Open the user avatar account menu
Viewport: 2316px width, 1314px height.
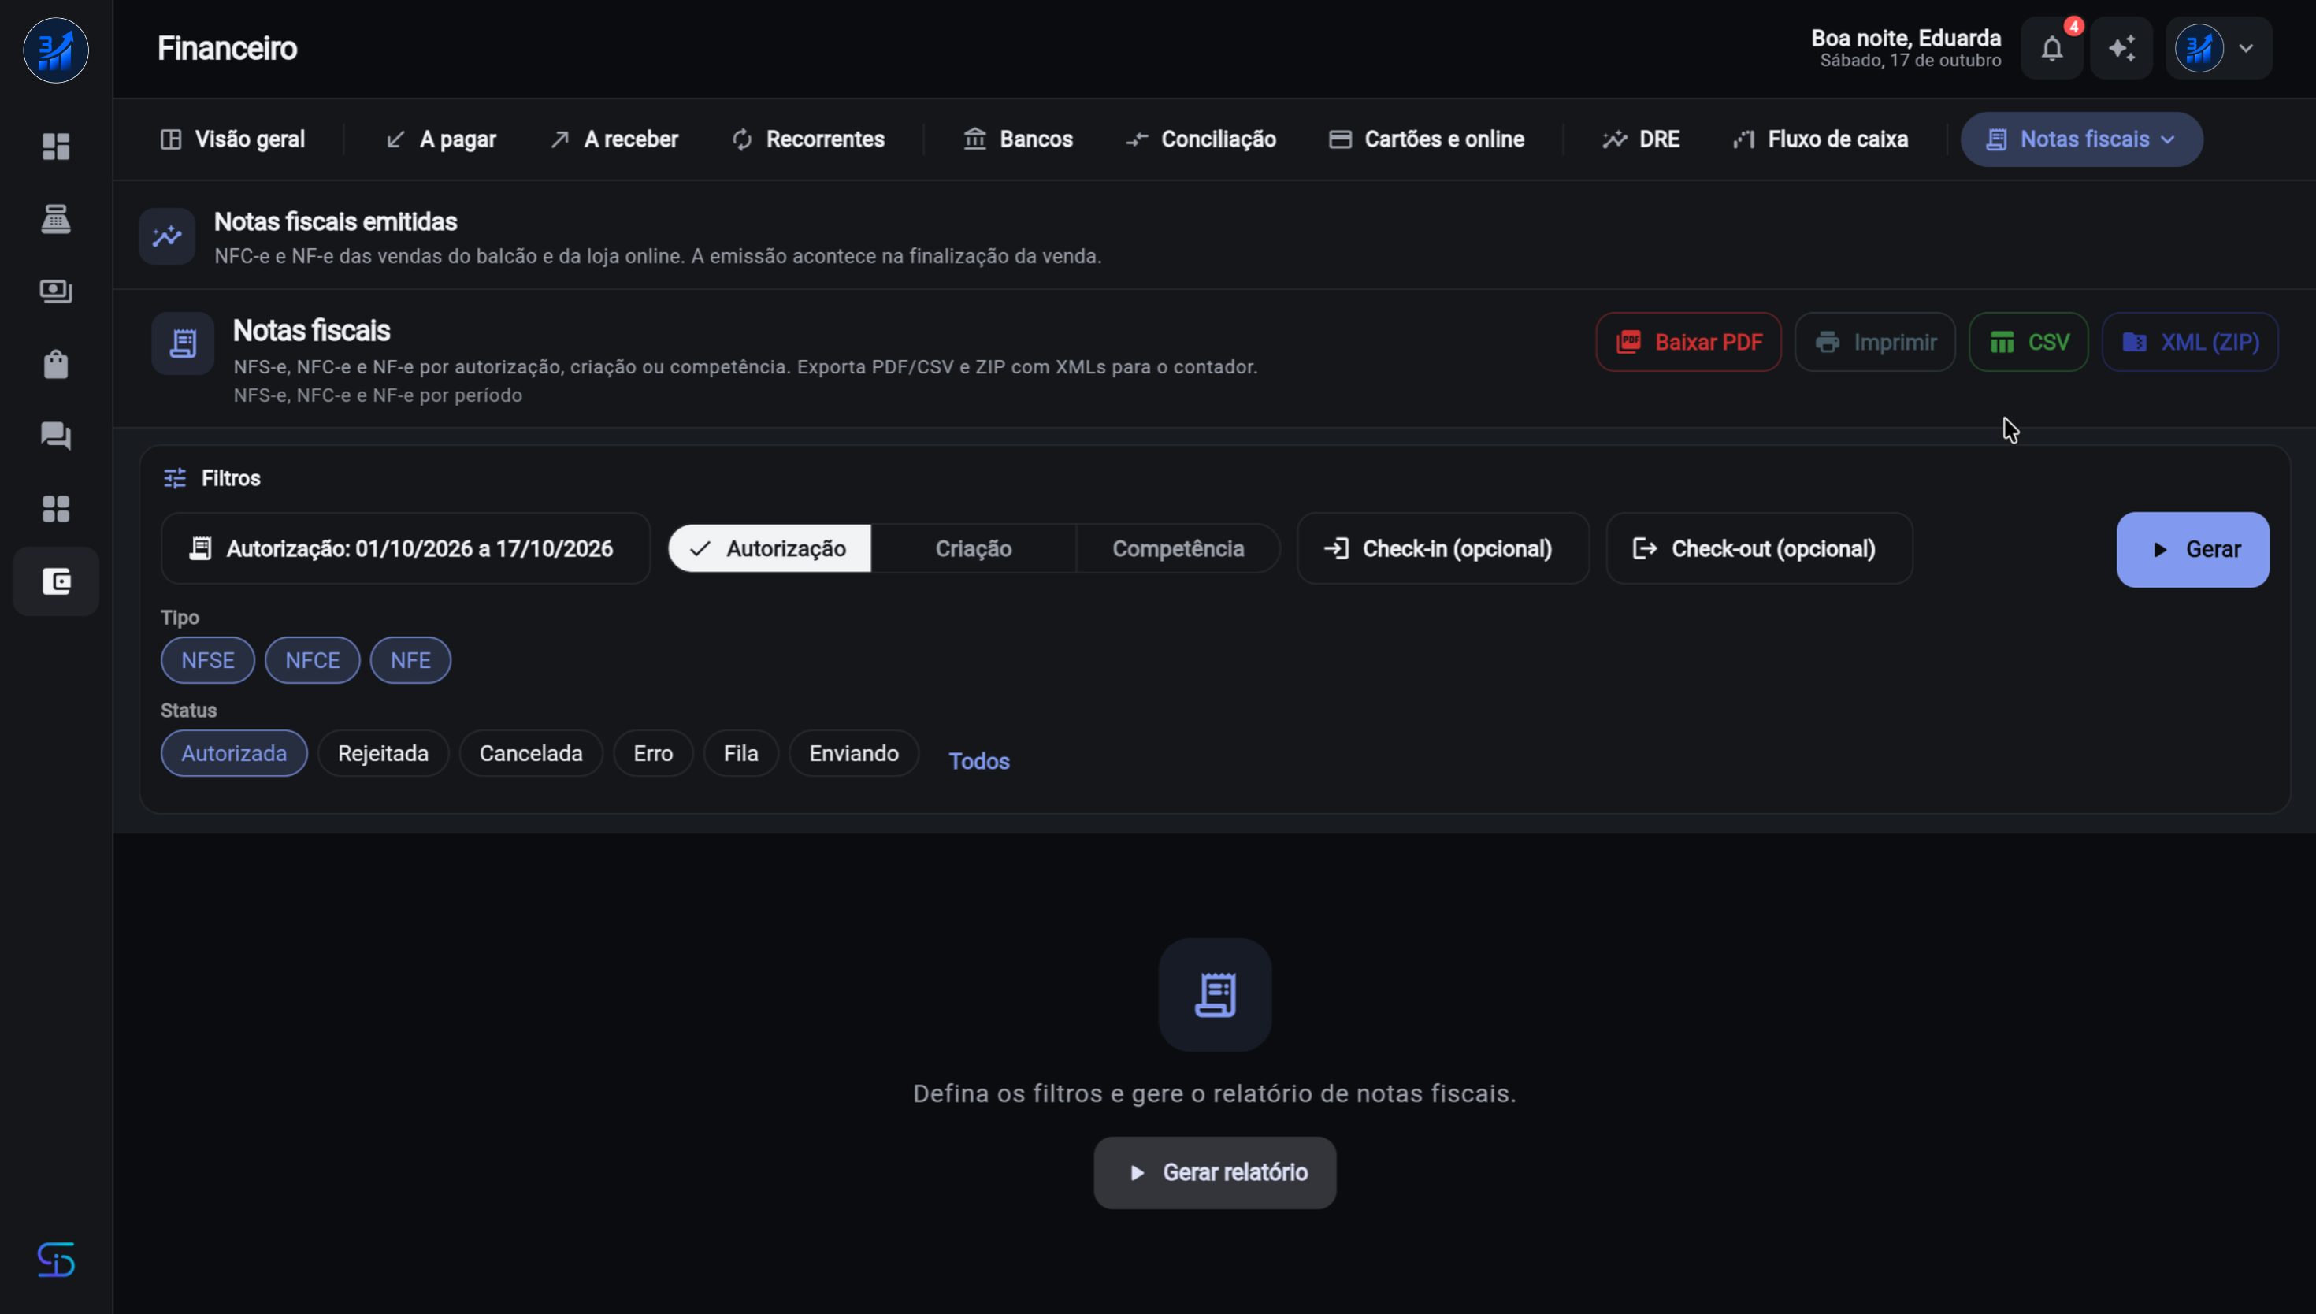coord(2218,48)
